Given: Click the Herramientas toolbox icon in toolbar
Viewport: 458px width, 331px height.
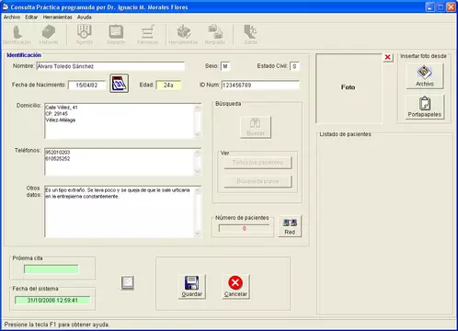Looking at the screenshot, I should tap(183, 35).
